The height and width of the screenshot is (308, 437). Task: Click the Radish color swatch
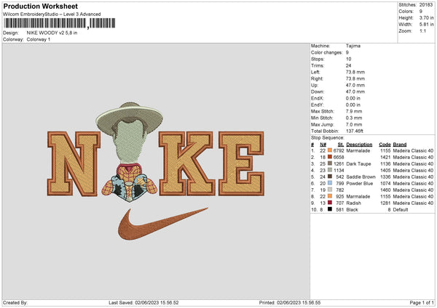point(330,203)
